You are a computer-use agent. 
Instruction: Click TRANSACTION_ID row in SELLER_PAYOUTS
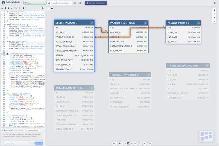pos(74,69)
